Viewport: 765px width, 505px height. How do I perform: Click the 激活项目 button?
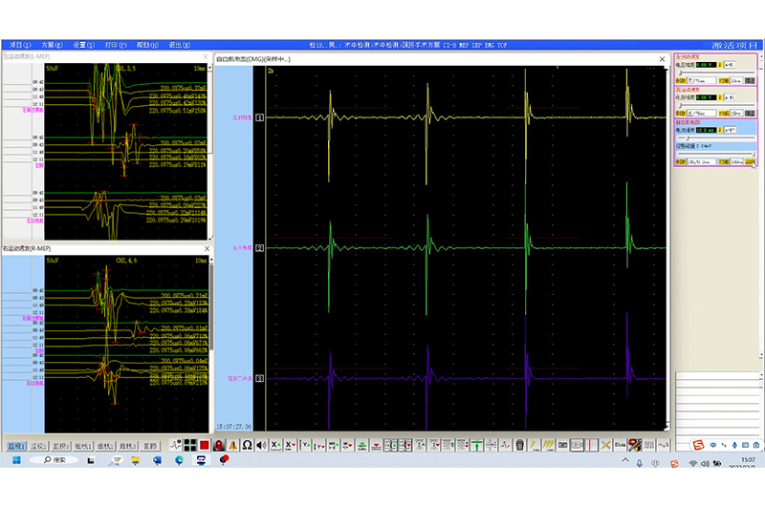[733, 44]
